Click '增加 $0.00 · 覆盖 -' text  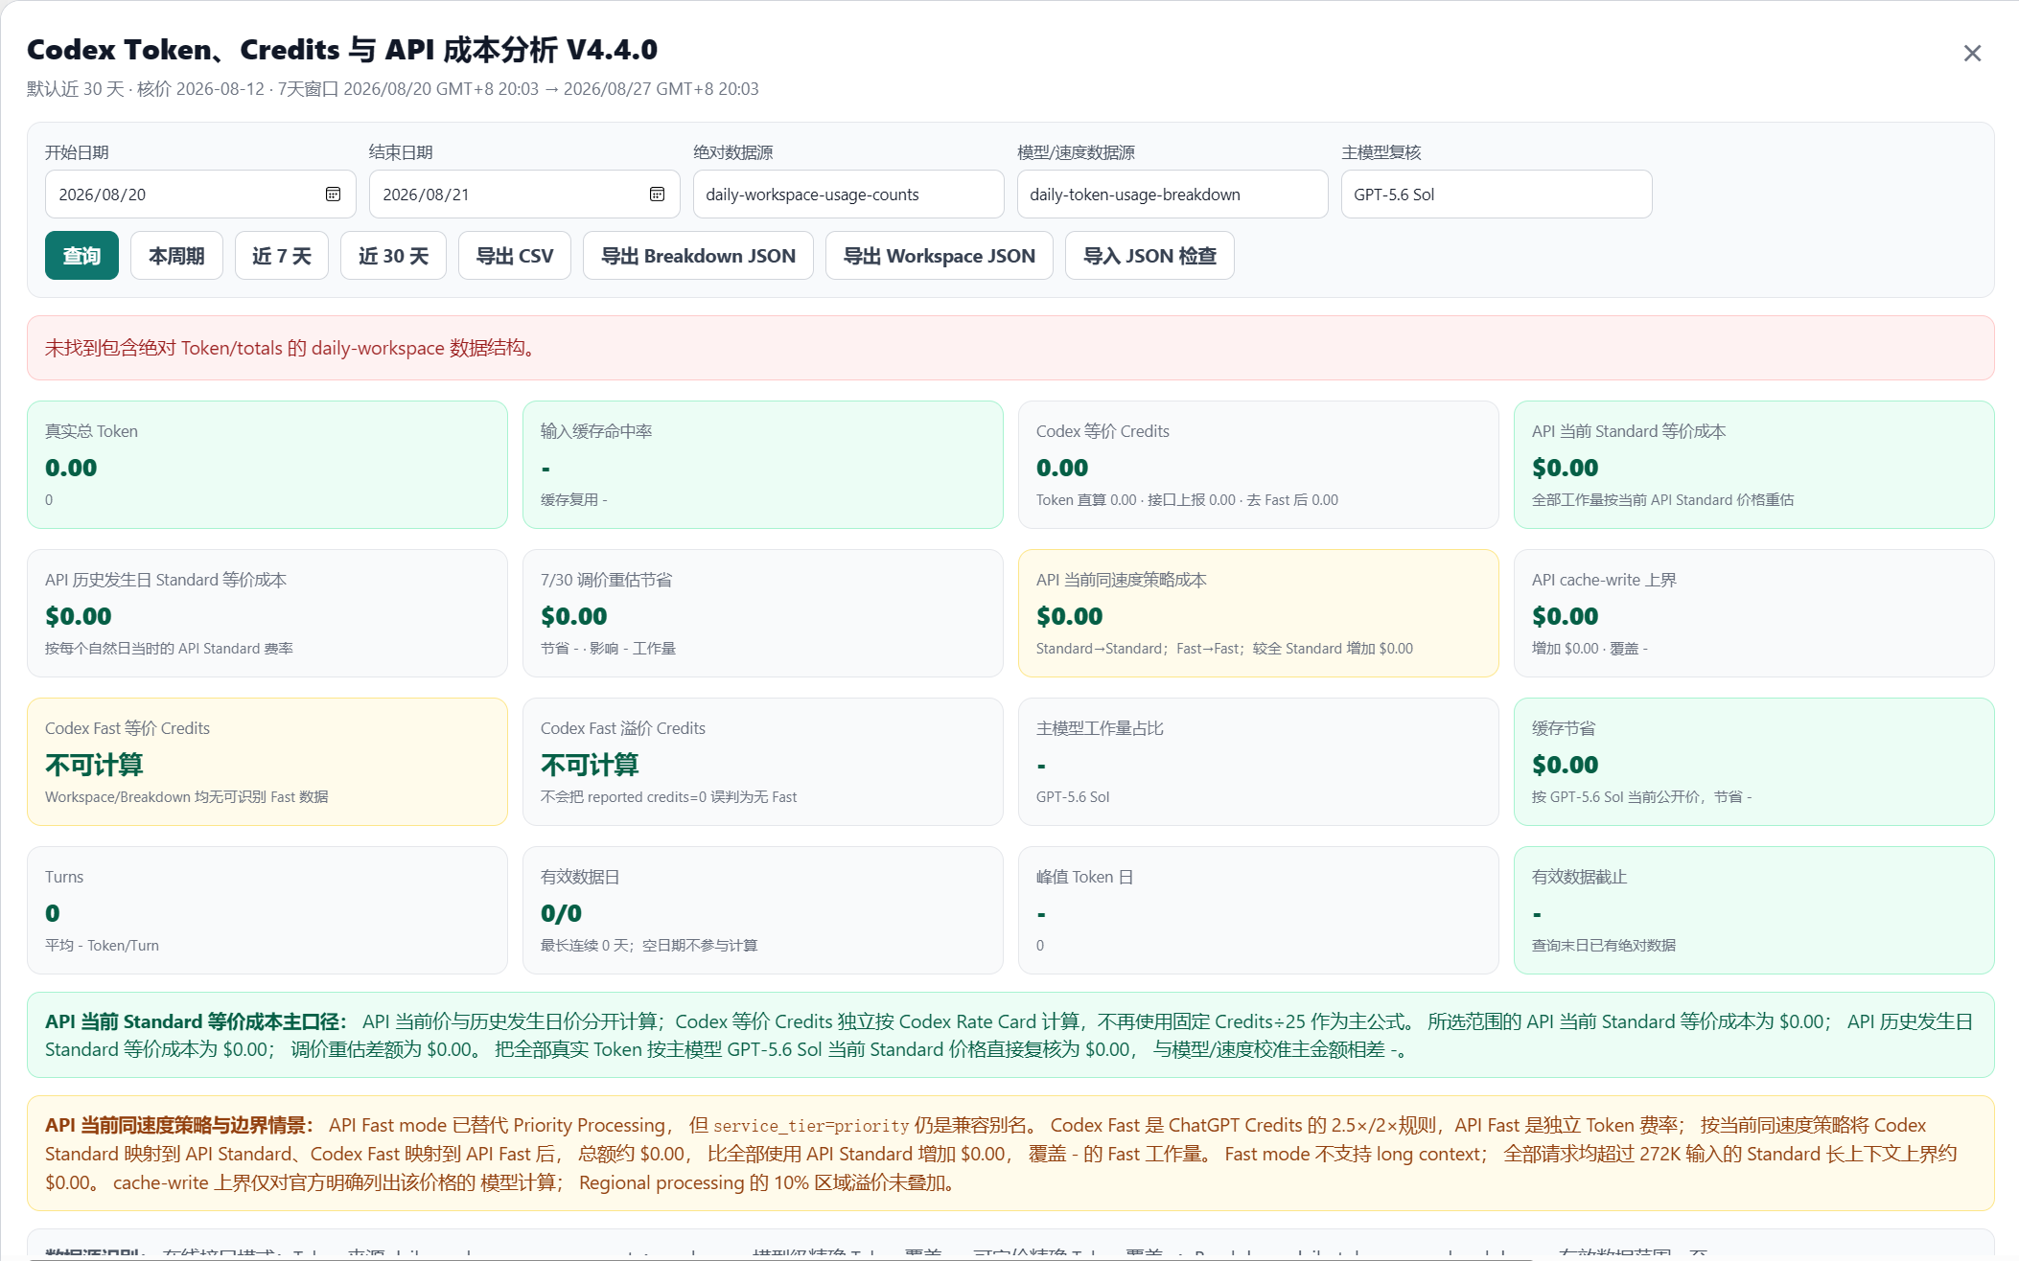[x=1590, y=649]
